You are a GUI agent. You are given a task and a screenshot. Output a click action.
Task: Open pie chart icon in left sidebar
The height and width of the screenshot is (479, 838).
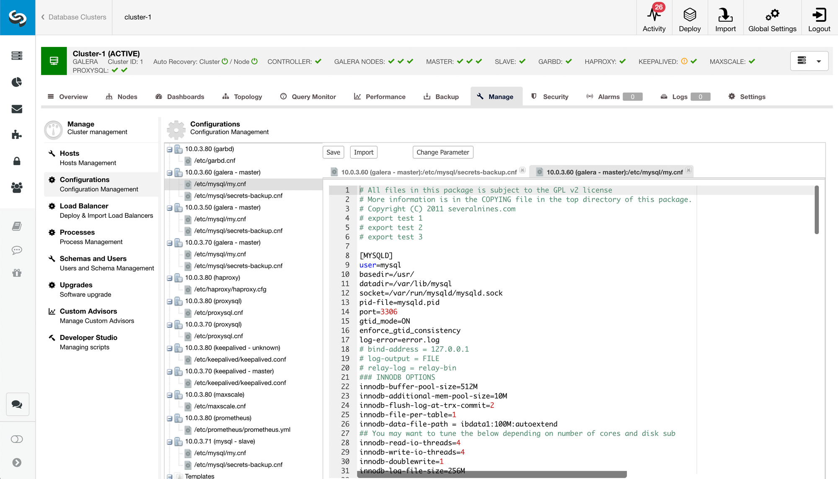[x=17, y=82]
